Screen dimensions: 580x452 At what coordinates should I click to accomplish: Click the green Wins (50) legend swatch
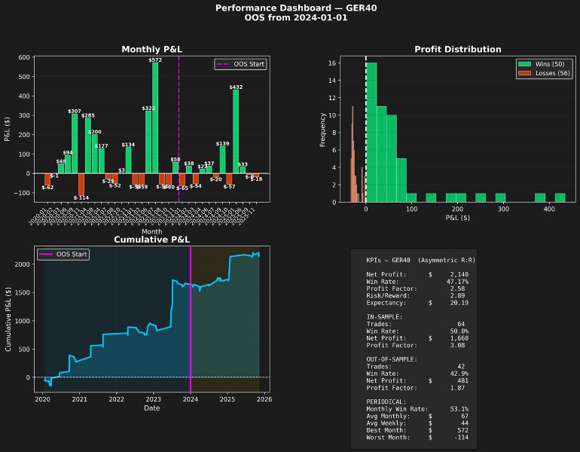click(524, 64)
